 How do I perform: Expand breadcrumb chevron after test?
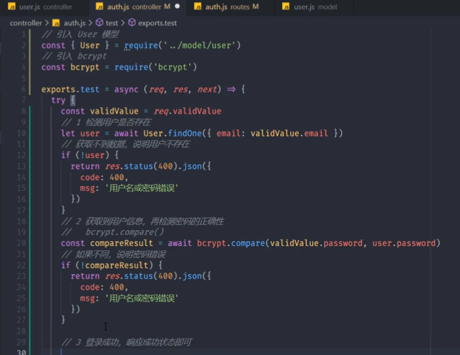pyautogui.click(x=123, y=23)
